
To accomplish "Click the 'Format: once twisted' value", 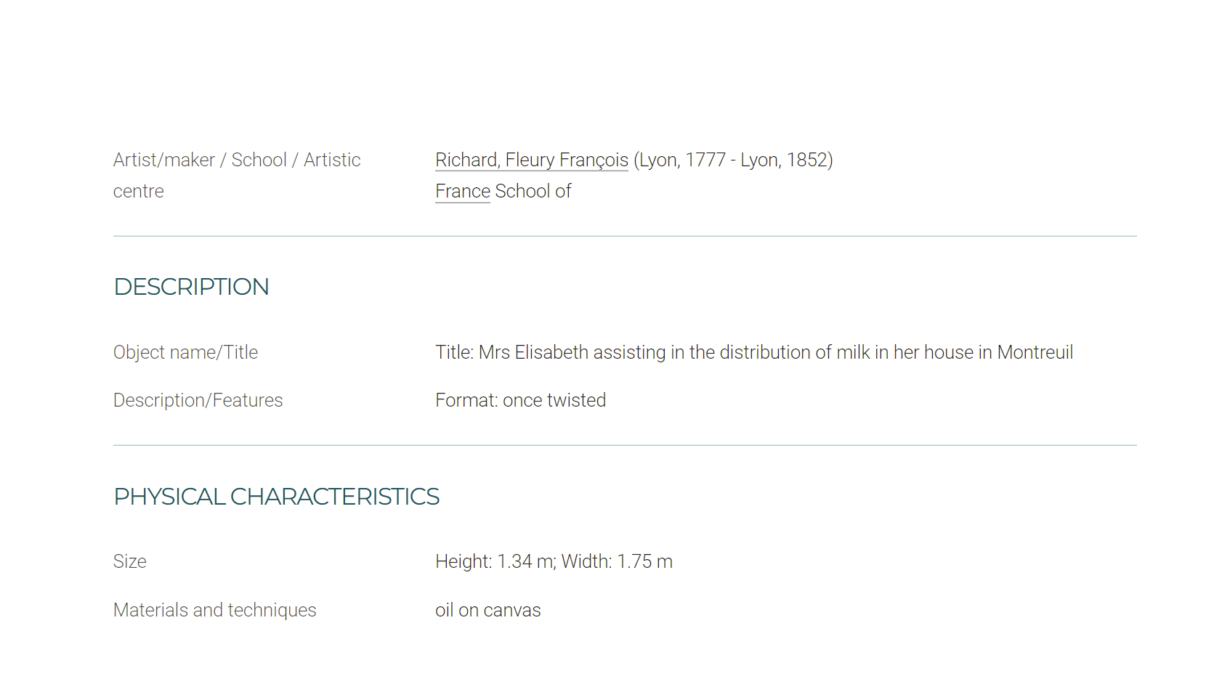I will [521, 400].
